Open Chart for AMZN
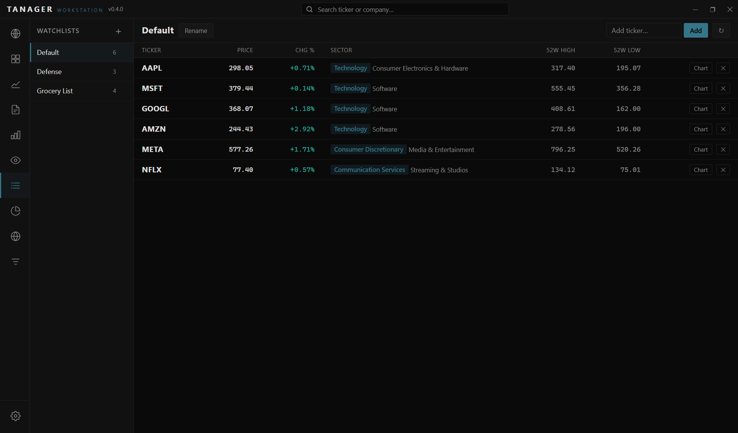This screenshot has height=433, width=738. pos(701,129)
